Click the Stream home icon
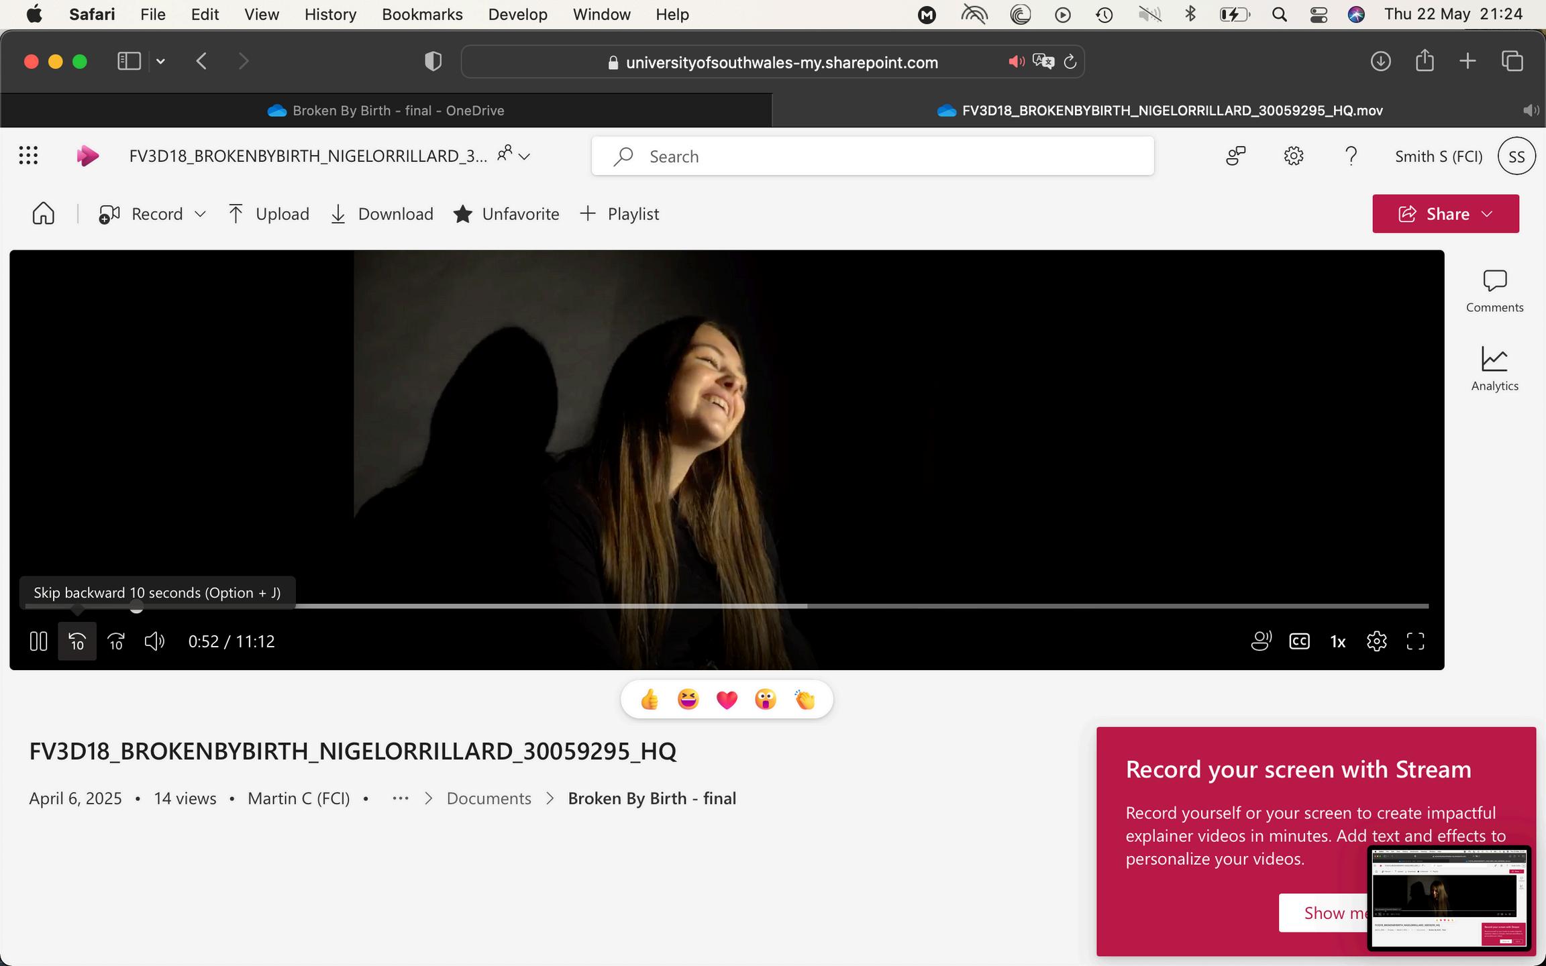Viewport: 1546px width, 966px height. click(x=44, y=214)
